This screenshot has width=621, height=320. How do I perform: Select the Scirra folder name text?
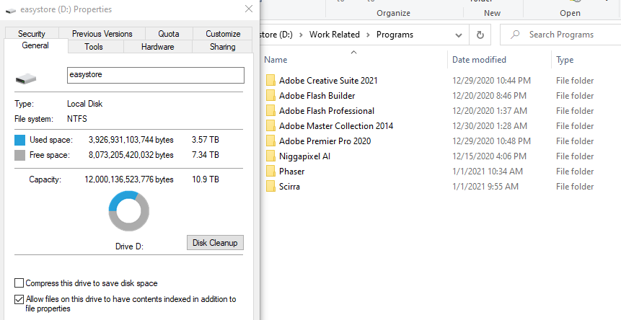click(289, 186)
